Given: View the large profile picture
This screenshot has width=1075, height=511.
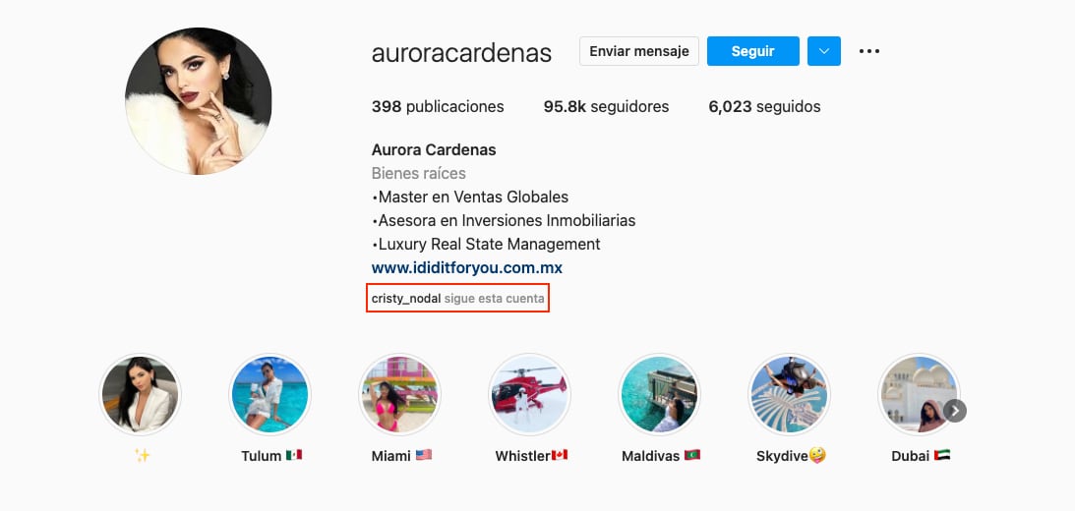Looking at the screenshot, I should [198, 100].
